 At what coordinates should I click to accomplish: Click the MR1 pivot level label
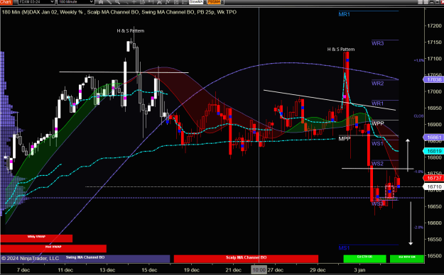point(345,14)
